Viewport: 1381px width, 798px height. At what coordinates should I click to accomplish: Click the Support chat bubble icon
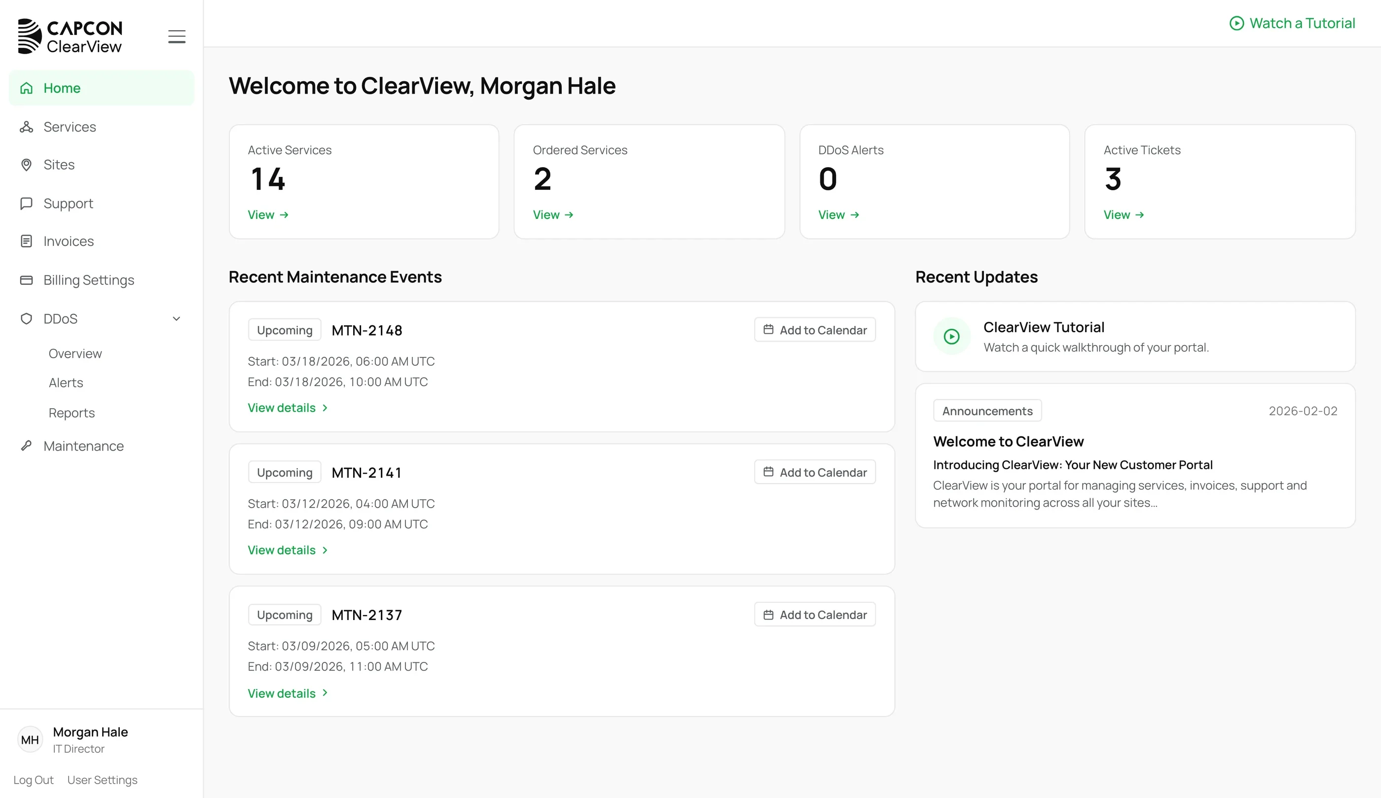click(x=26, y=204)
